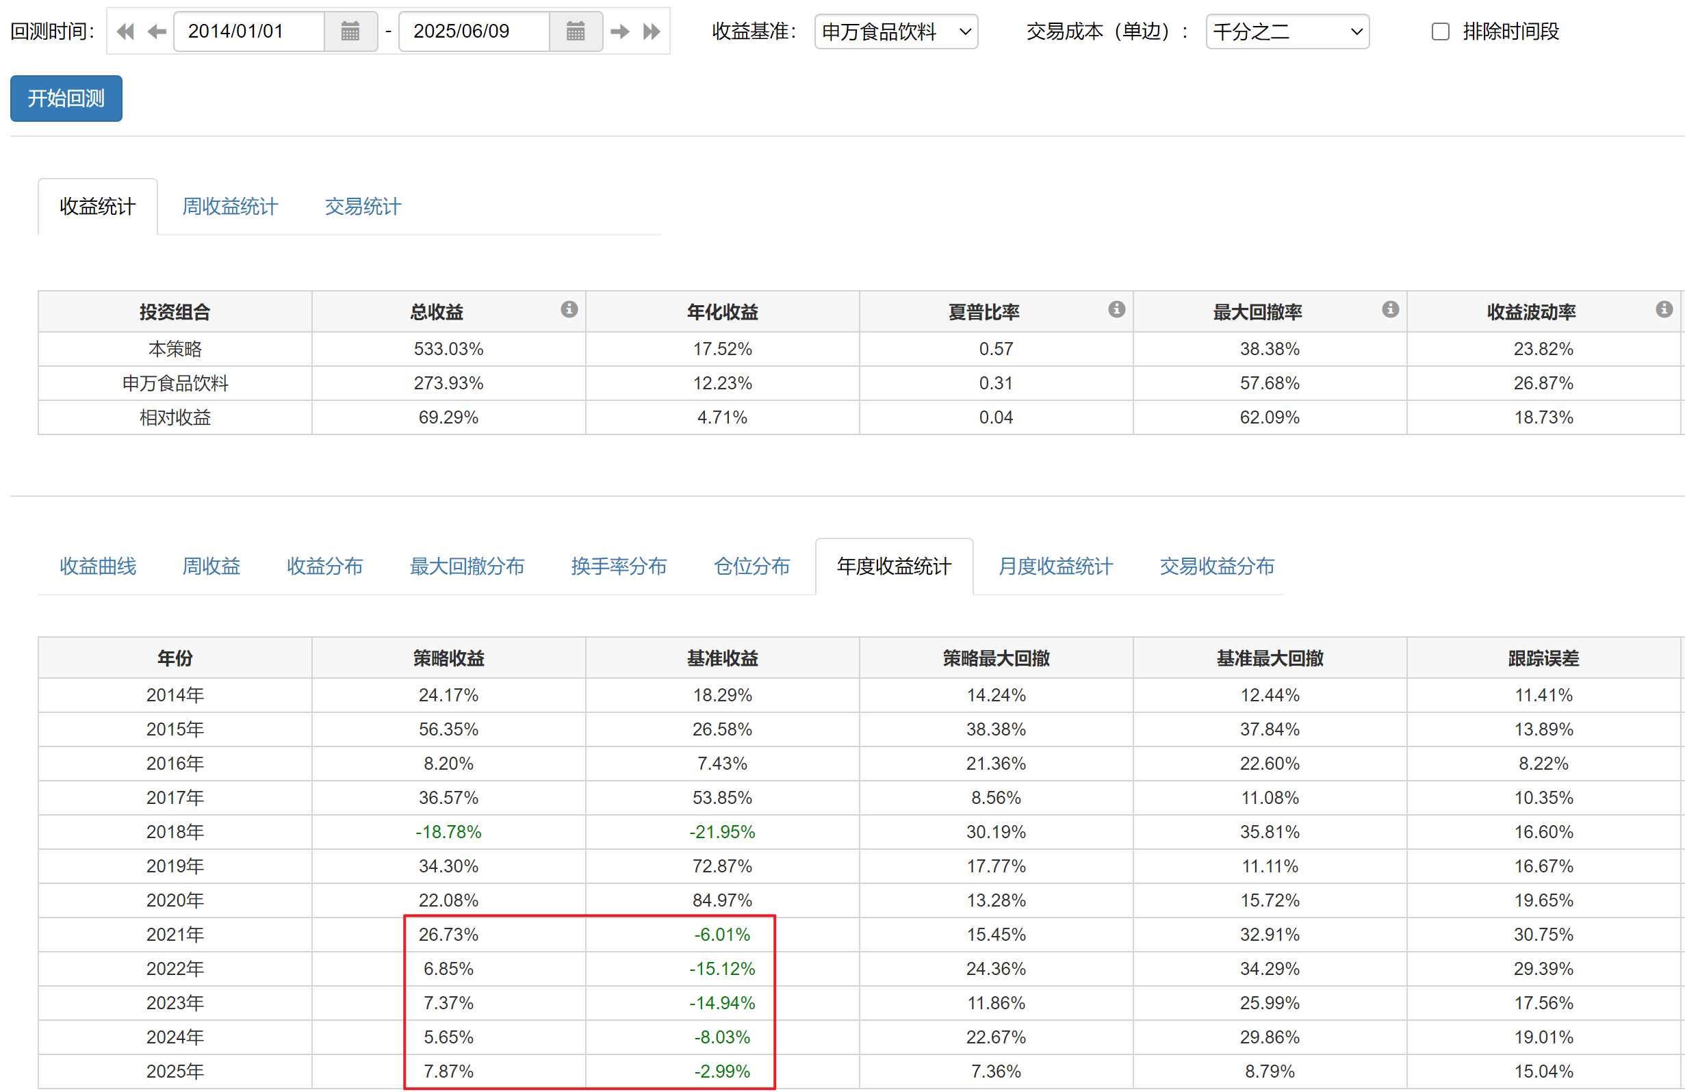This screenshot has height=1092, width=1685.
Task: Click the info icon beside 夏普比率
Action: [x=1116, y=309]
